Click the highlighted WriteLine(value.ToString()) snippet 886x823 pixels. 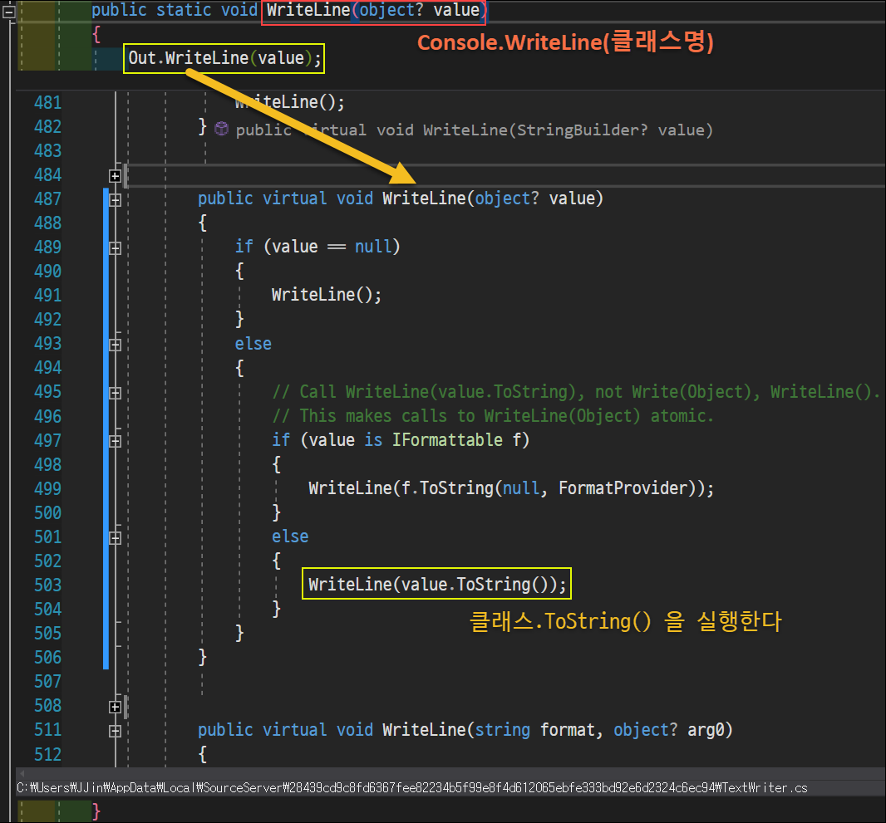pos(436,584)
